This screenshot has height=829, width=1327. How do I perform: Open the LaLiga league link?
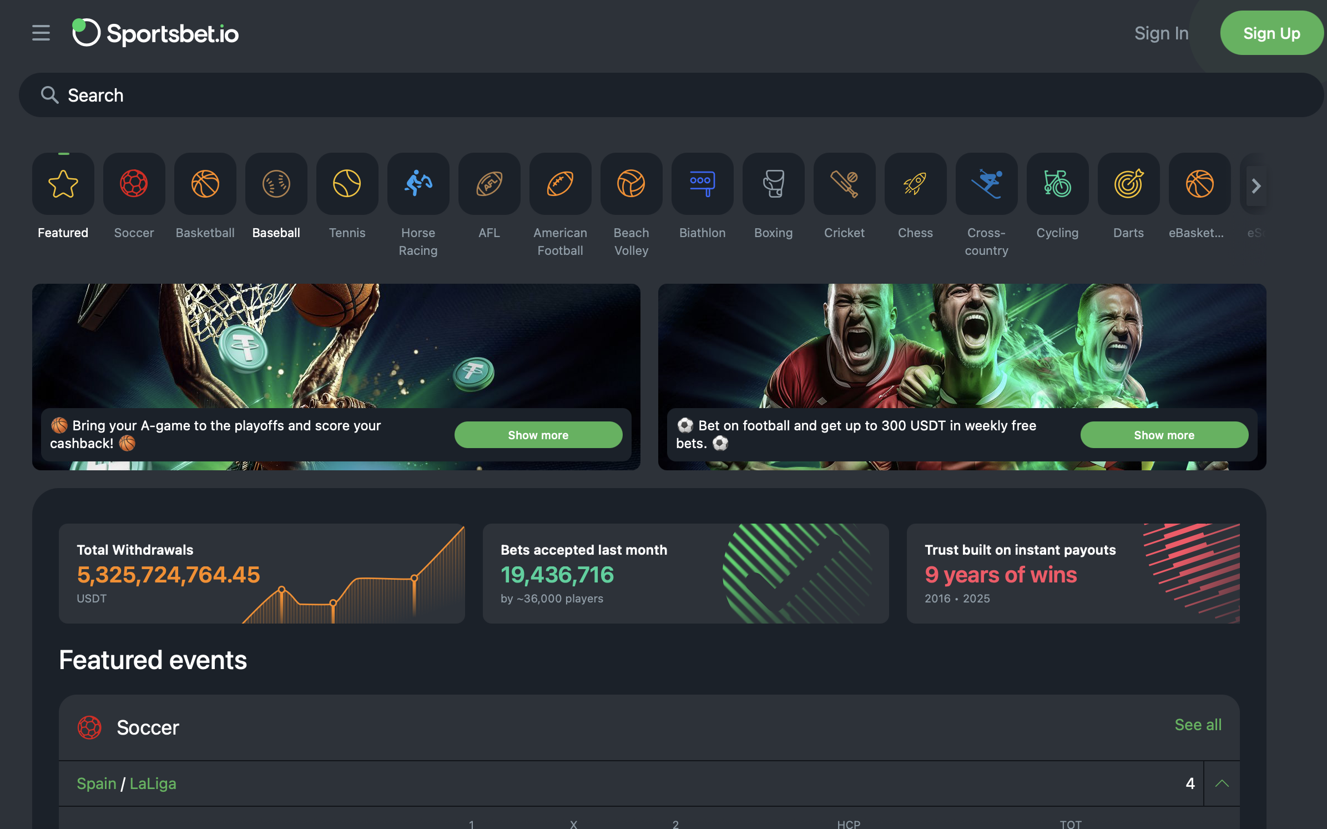[153, 783]
